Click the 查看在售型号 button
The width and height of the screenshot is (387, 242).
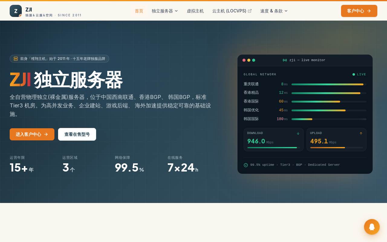point(77,134)
